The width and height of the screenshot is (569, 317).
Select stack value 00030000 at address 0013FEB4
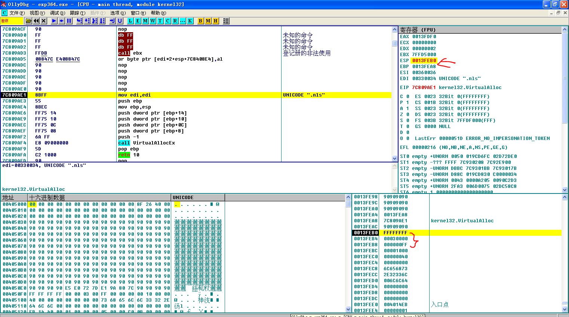click(396, 239)
